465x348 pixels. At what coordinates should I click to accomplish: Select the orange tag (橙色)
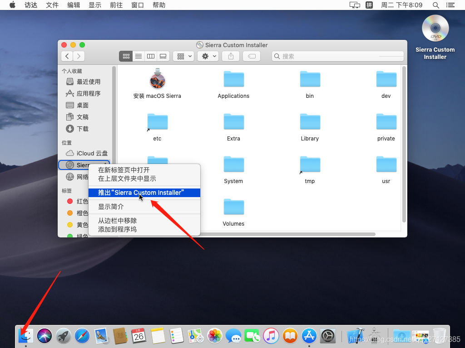pos(78,213)
